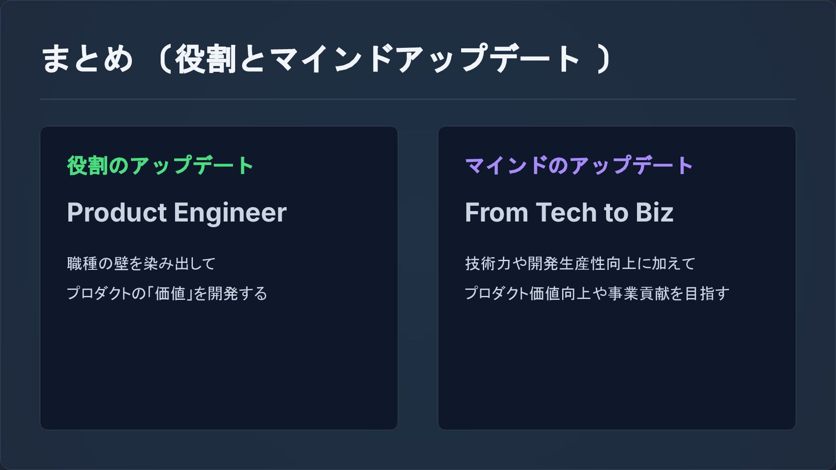Click the word "From" in right card

(x=496, y=213)
